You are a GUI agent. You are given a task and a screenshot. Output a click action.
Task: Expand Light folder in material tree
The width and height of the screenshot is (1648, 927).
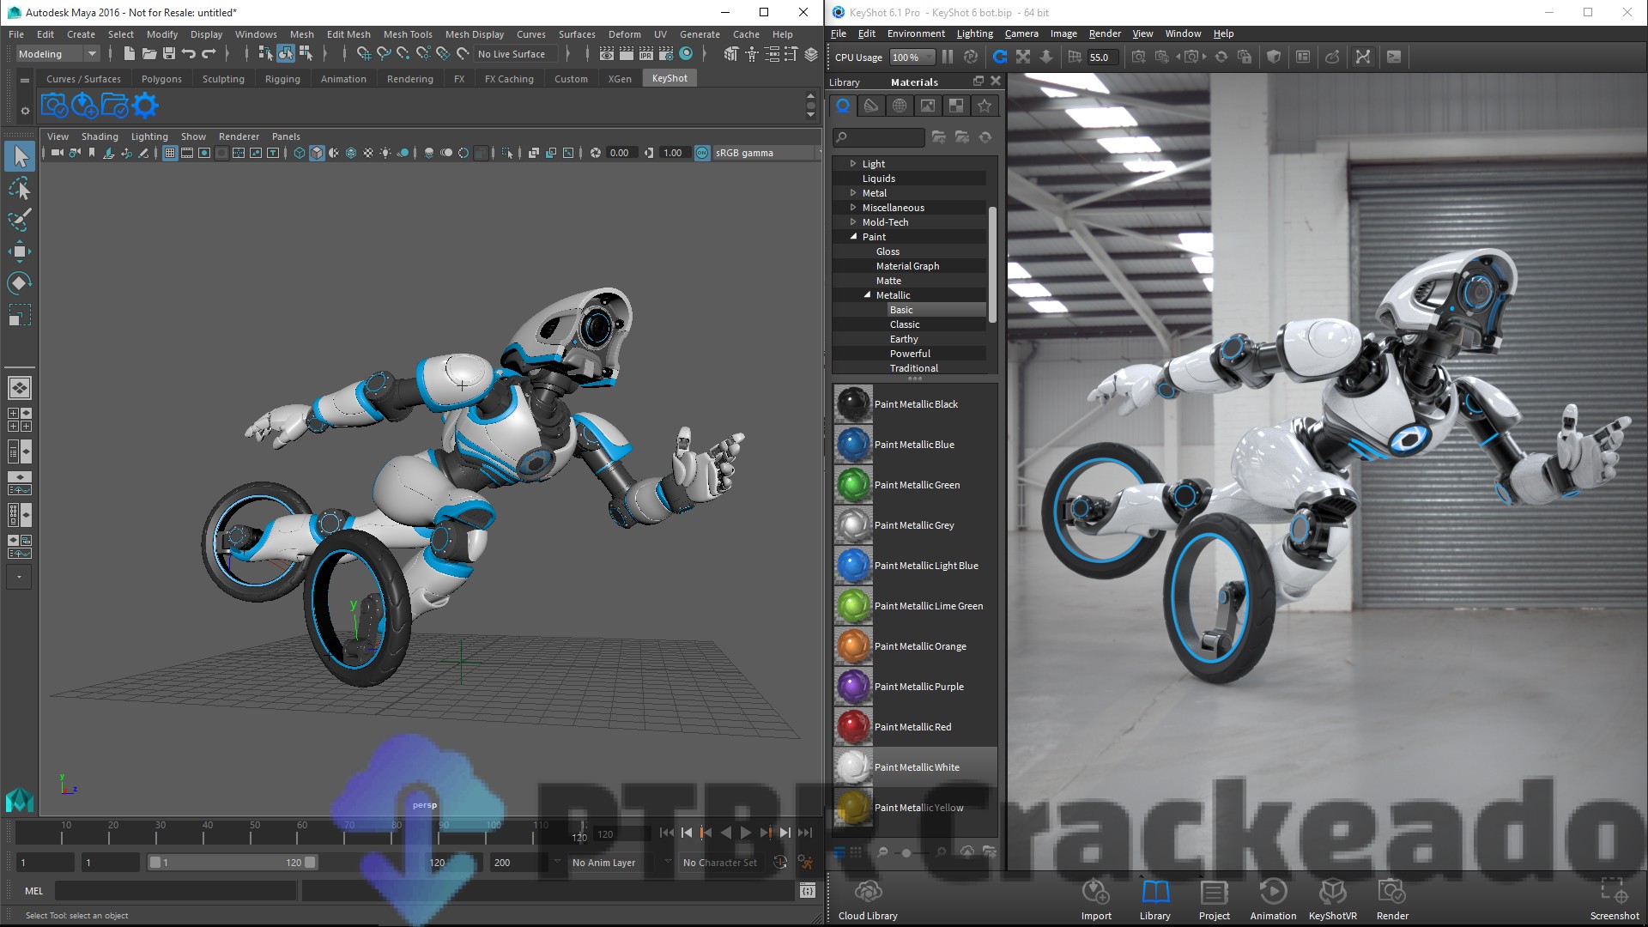click(x=852, y=163)
